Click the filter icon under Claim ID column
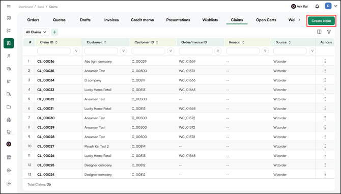Viewport: 341px width, 194px height. click(x=76, y=51)
